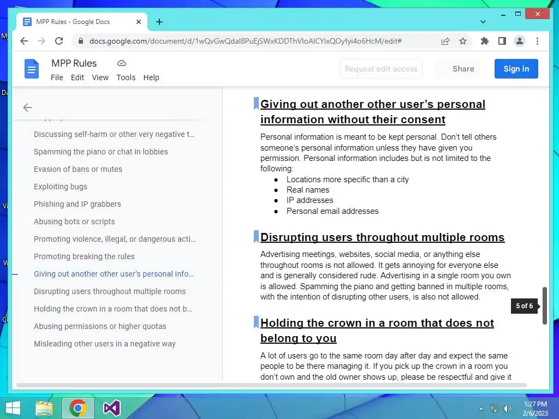The image size is (559, 419).
Task: Launch Visual Studio from the taskbar
Action: pos(111,408)
